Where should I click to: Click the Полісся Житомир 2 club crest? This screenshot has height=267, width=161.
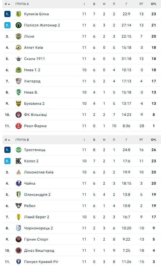click(x=18, y=25)
